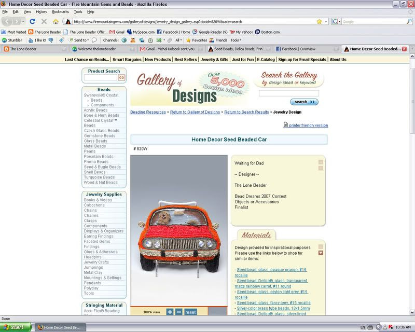
Task: Open Facebook | Home bookmark
Action: 174,32
